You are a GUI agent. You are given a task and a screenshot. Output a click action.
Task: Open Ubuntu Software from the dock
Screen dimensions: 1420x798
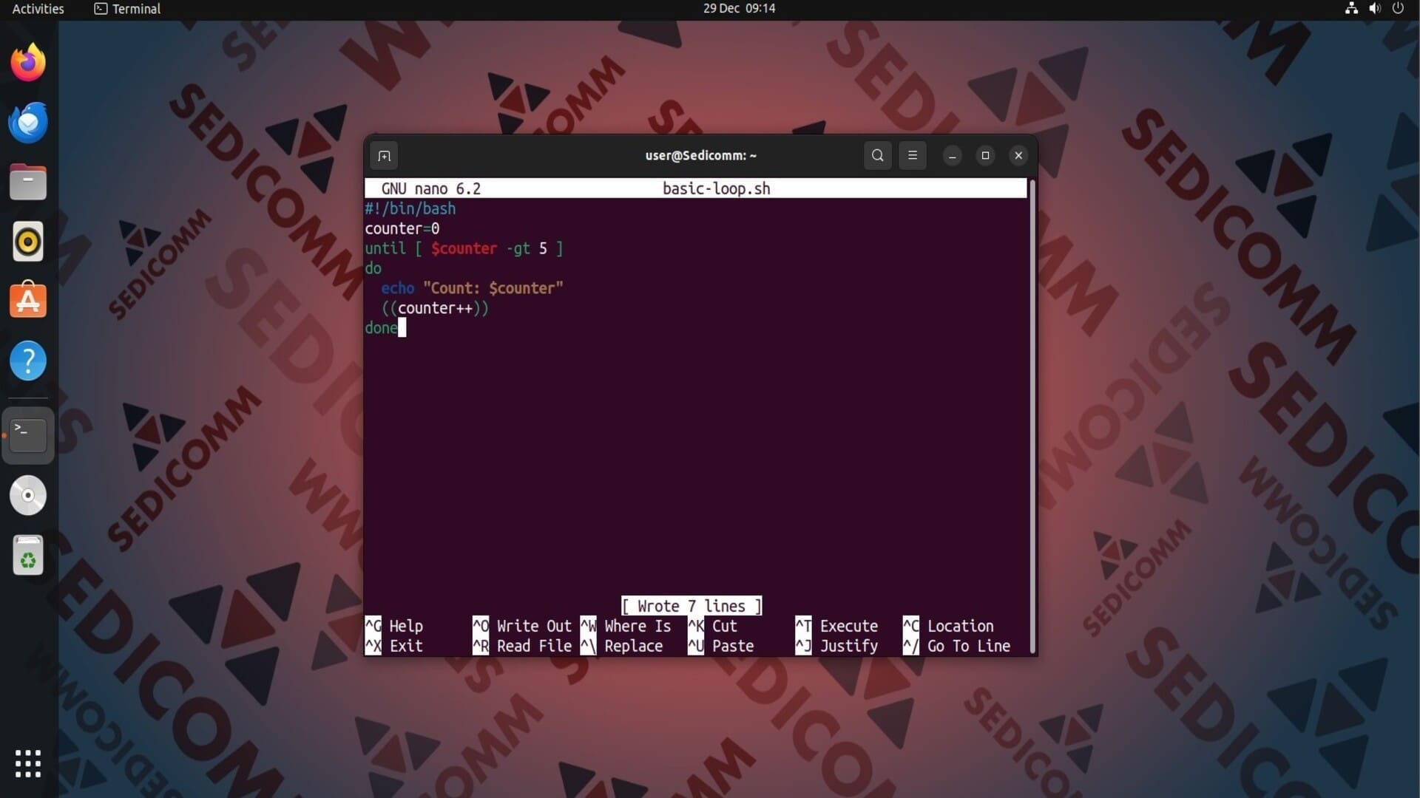28,301
